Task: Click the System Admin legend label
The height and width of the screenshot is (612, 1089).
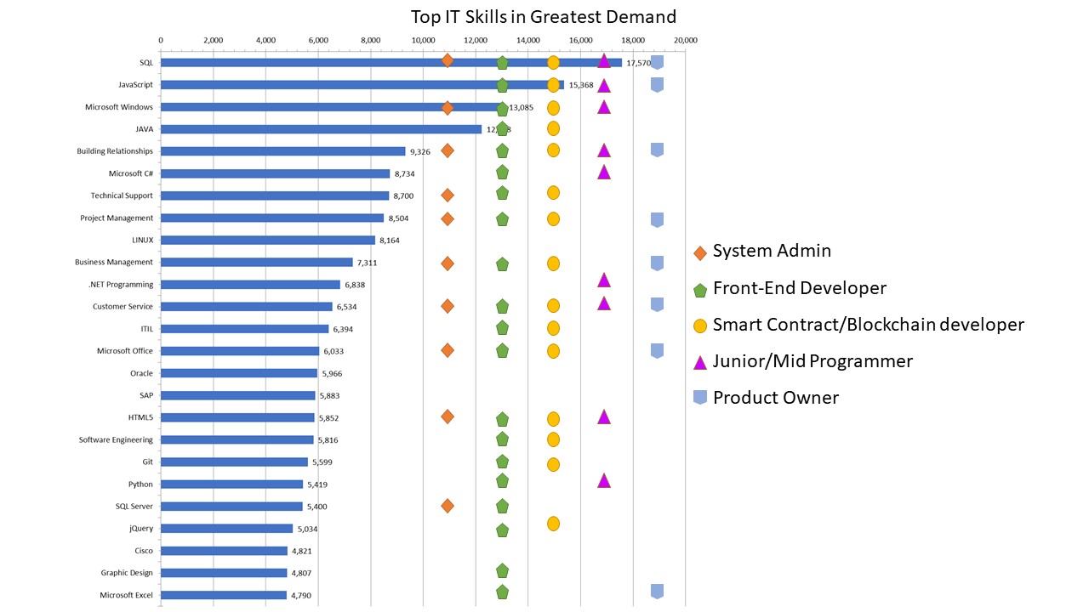Action: tap(772, 251)
